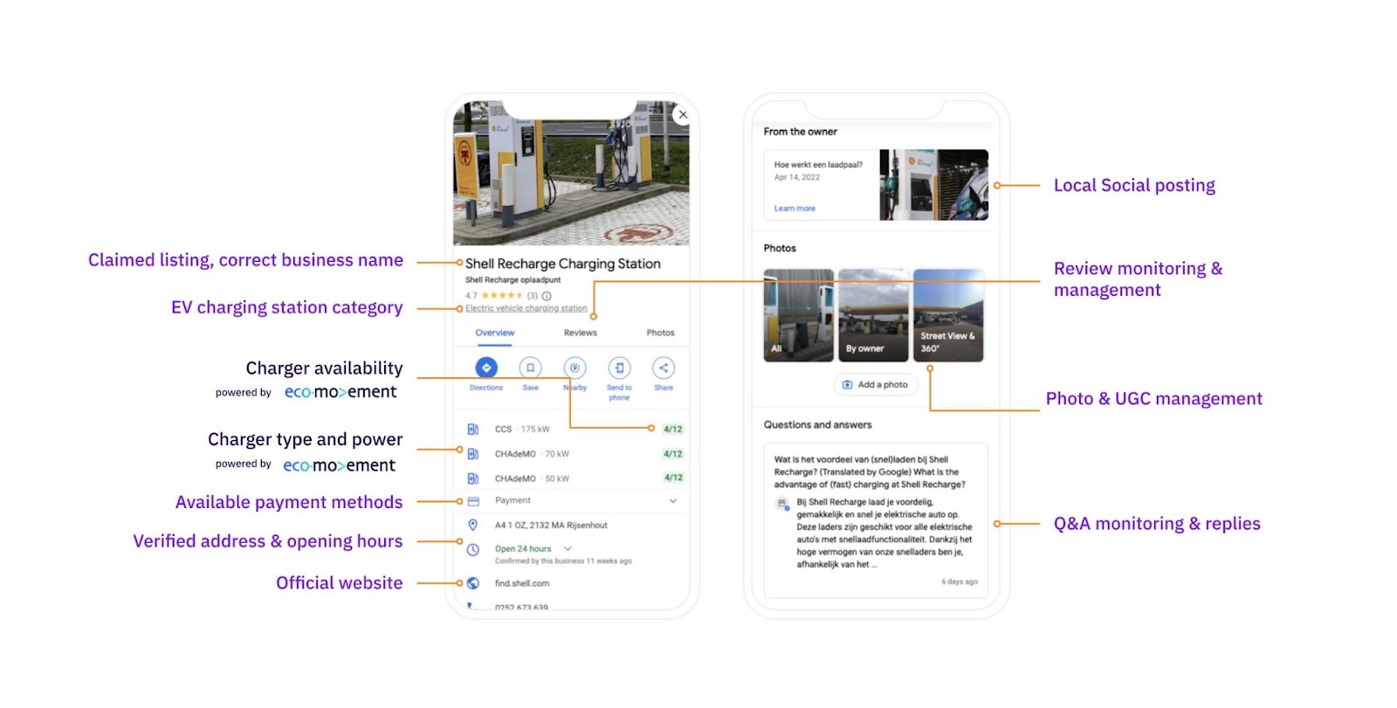
Task: Click Learn more in owner post
Action: point(794,209)
